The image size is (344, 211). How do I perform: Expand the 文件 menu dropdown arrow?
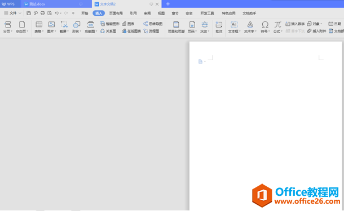coord(20,13)
